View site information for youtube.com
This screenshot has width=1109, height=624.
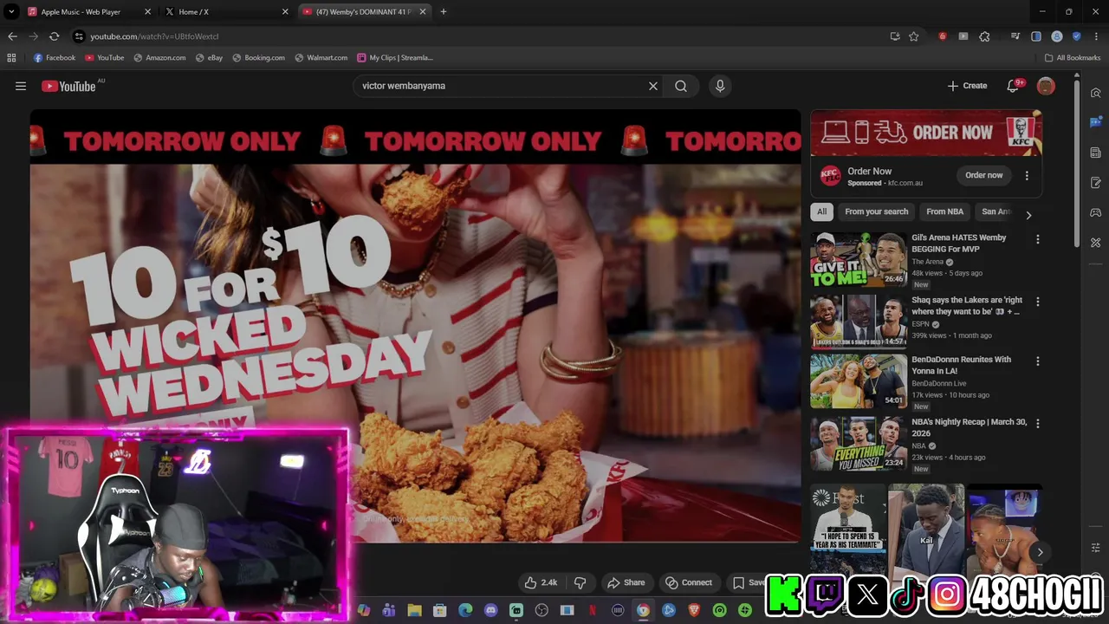[x=79, y=36]
